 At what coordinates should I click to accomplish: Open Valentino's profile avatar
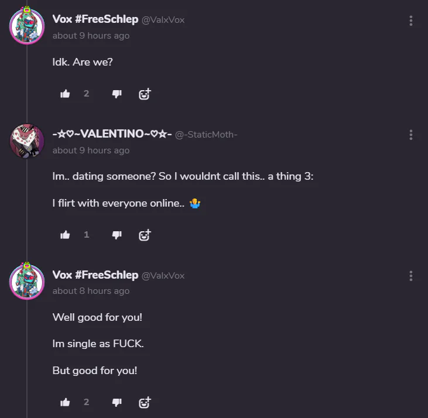tap(27, 141)
